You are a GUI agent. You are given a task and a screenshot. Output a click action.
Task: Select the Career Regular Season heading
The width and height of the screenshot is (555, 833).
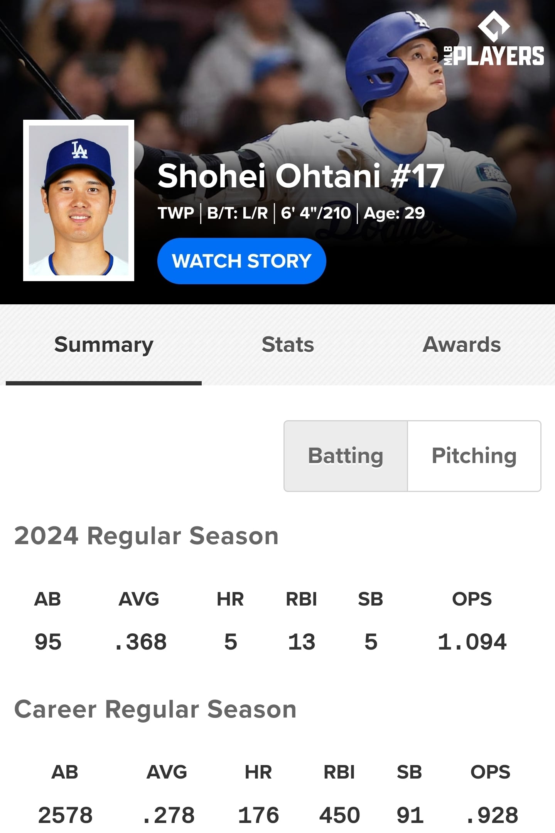(x=155, y=709)
